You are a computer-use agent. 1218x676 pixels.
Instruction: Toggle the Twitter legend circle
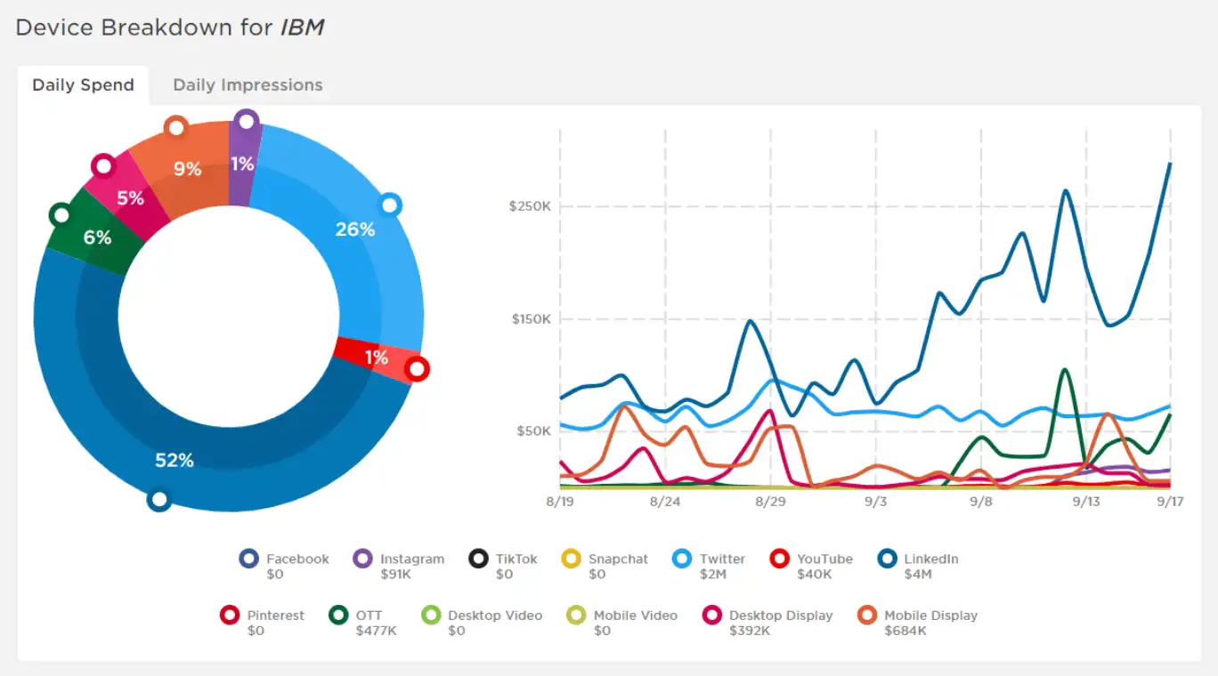(682, 559)
